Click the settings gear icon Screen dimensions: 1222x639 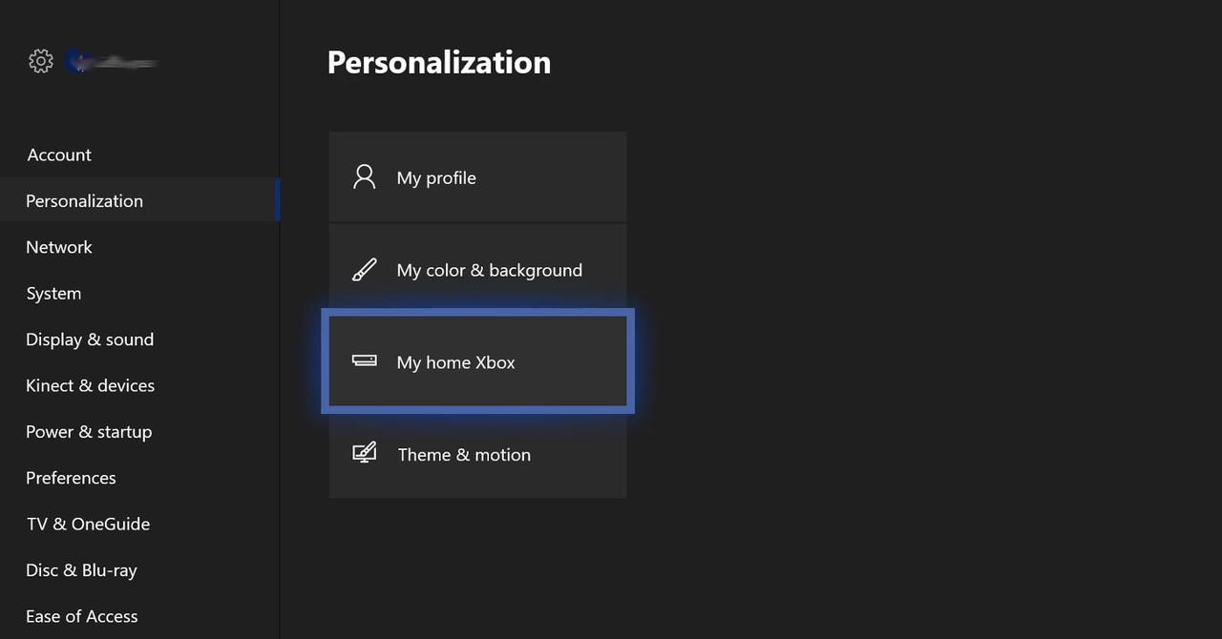[x=40, y=61]
